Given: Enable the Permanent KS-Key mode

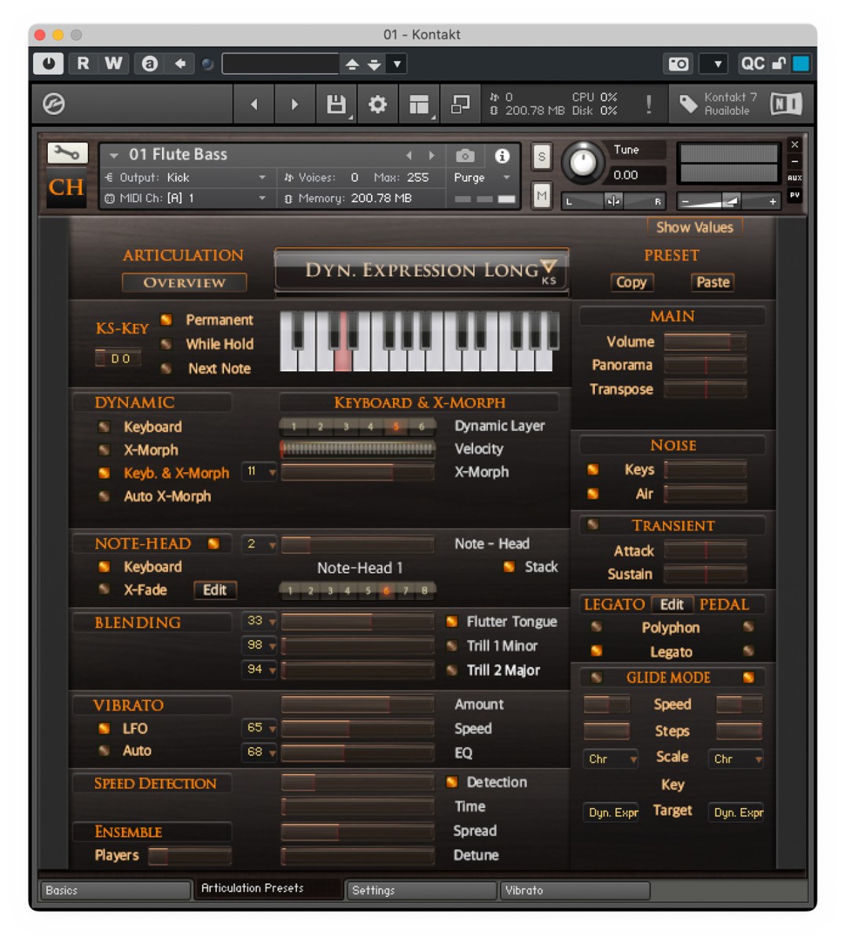Looking at the screenshot, I should pos(166,320).
